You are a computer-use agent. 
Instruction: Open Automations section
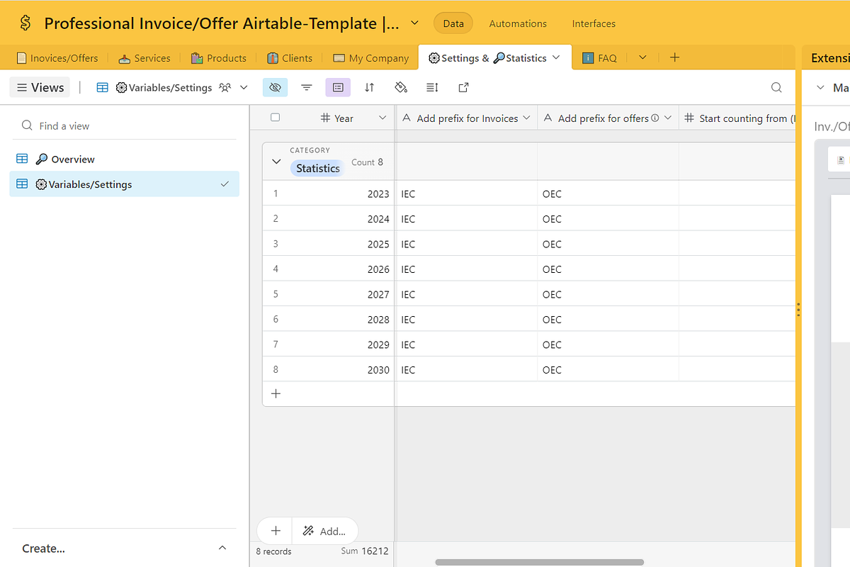[518, 23]
